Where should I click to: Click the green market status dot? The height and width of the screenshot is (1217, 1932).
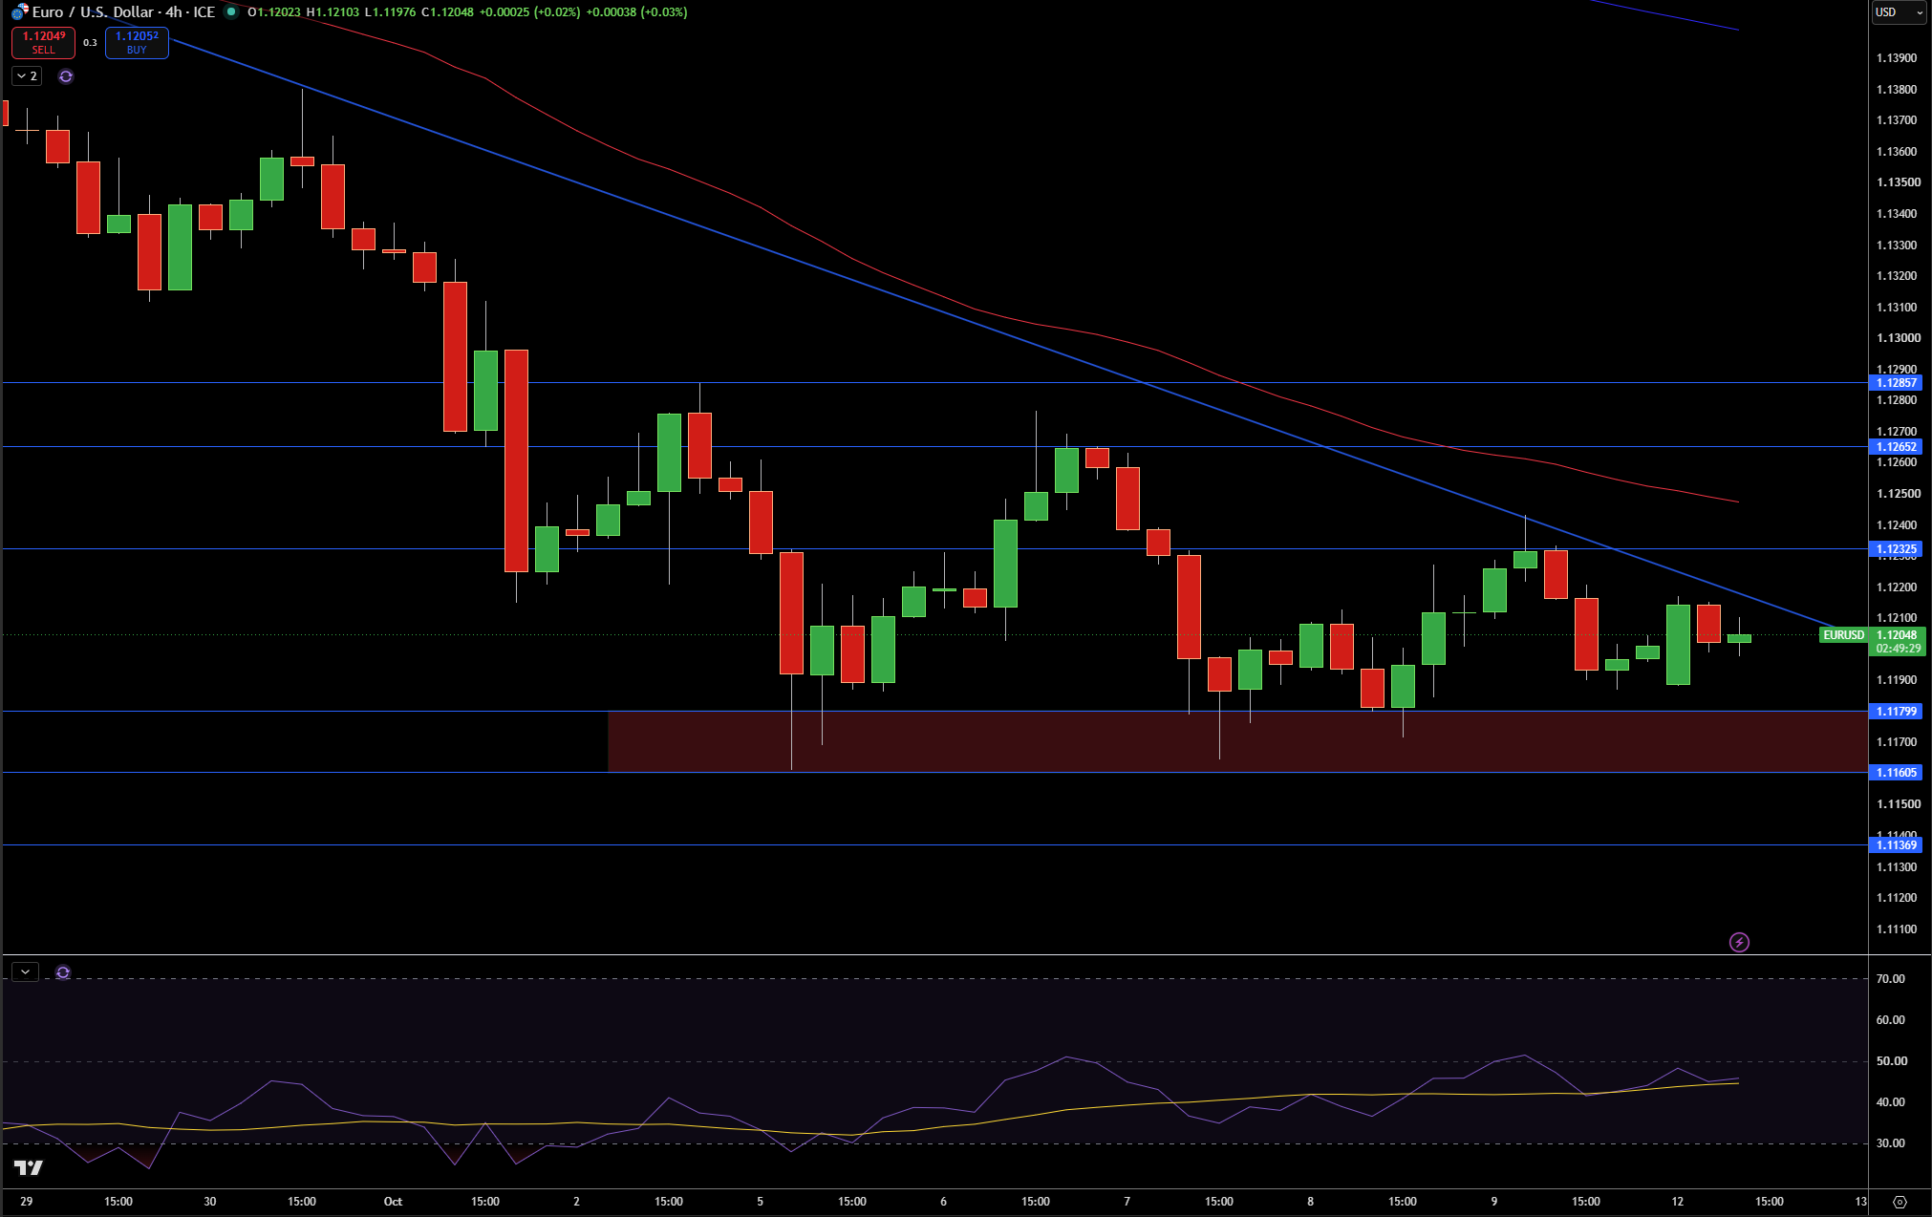pos(231,11)
